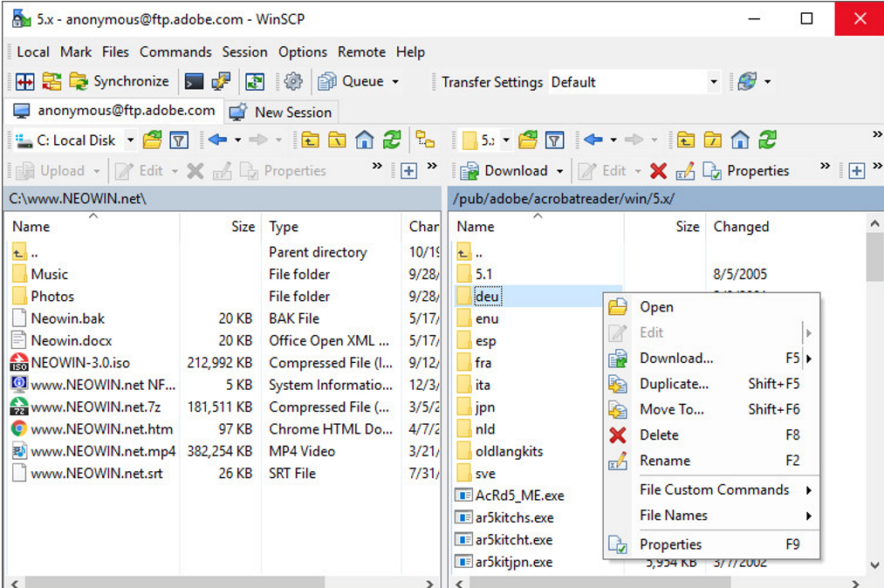Click the local panel filter icon
The width and height of the screenshot is (884, 588).
click(x=179, y=140)
